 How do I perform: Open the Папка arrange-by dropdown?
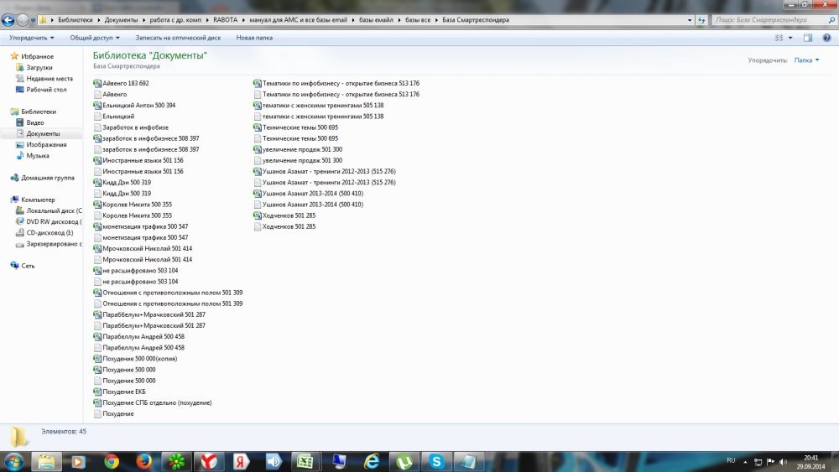tap(806, 60)
